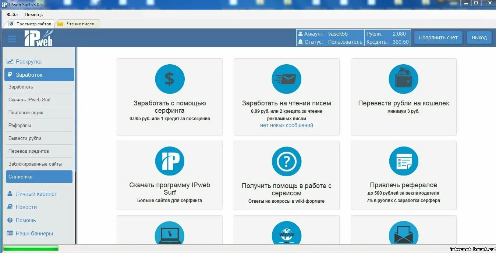Image resolution: width=496 pixels, height=253 pixels.
Task: Click the нет новых сообщений link
Action: pos(287,125)
